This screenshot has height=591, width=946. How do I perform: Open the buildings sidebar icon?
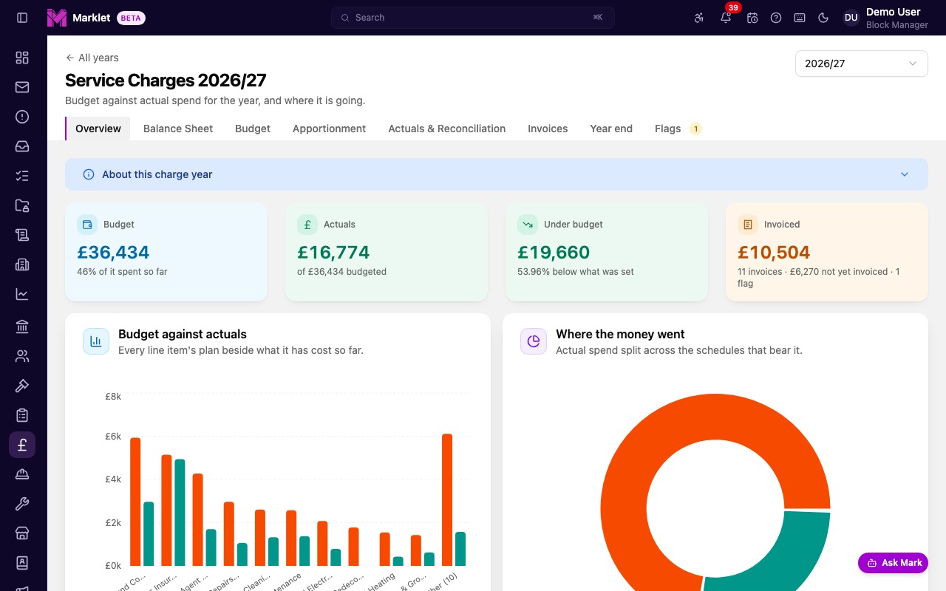pyautogui.click(x=22, y=264)
